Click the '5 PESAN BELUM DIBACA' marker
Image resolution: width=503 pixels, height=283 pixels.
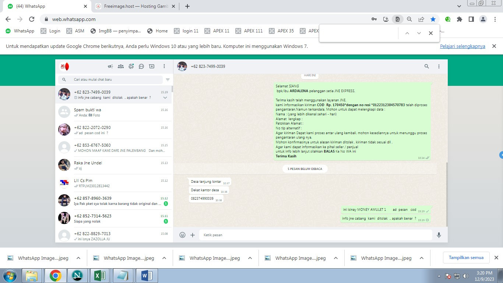[x=305, y=169]
